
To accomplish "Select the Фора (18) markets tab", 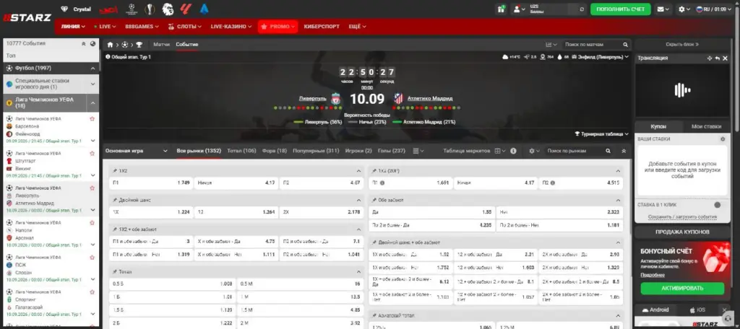I will point(274,151).
